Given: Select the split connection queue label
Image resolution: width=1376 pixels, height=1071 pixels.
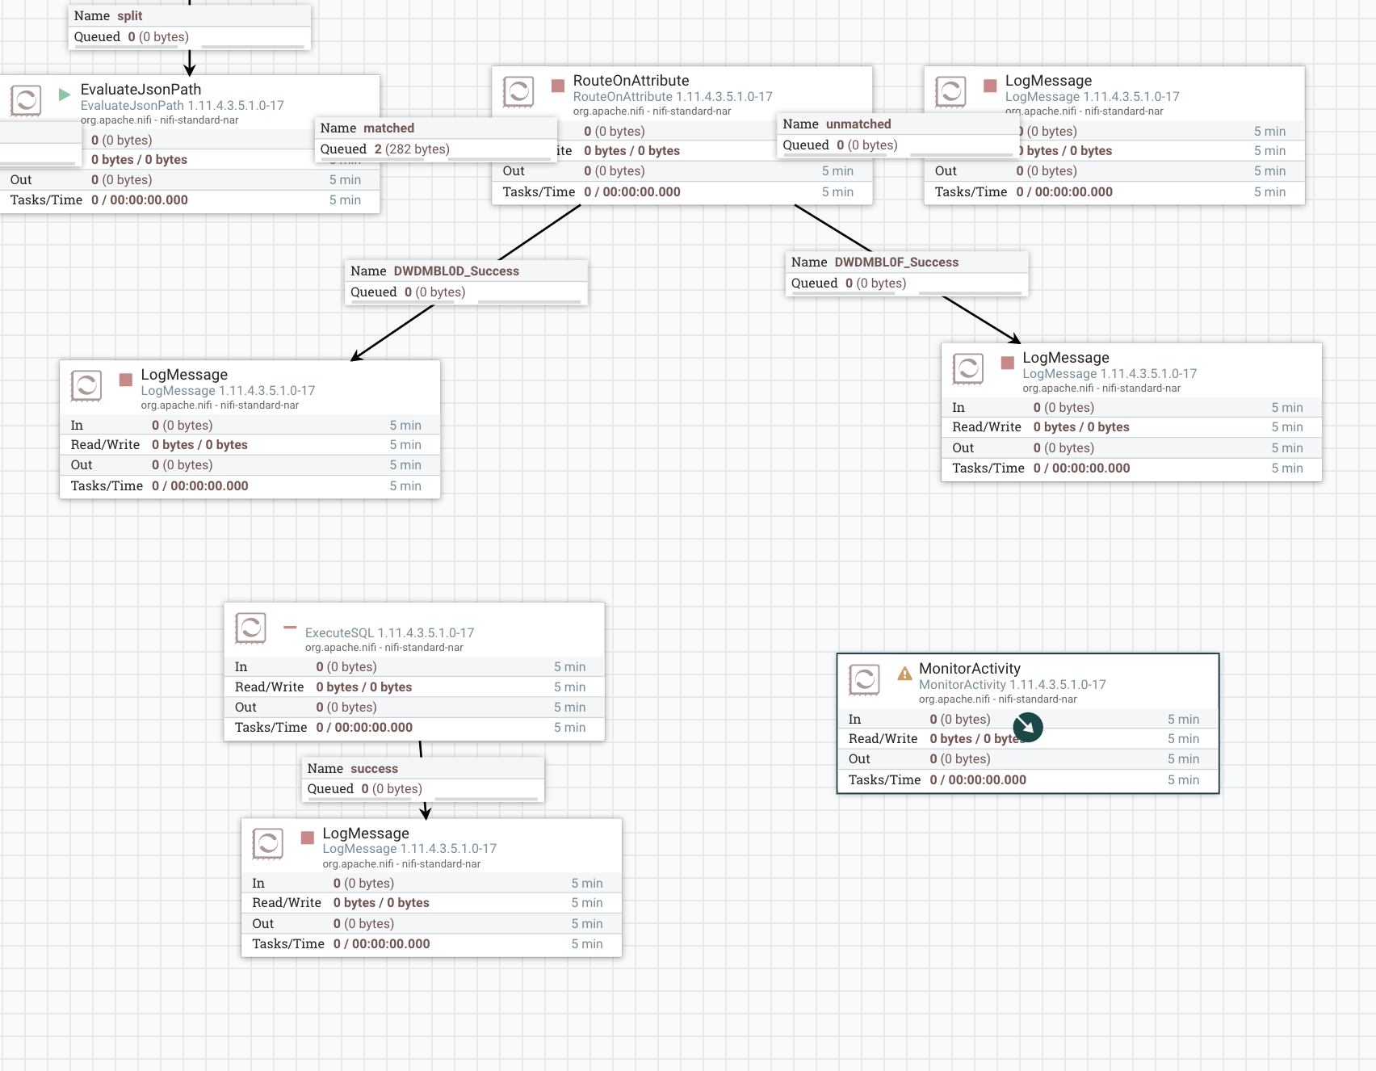Looking at the screenshot, I should (x=190, y=27).
